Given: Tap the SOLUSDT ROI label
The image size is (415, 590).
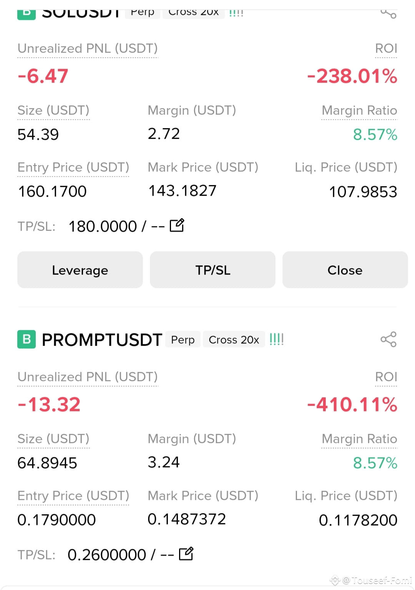Looking at the screenshot, I should coord(386,48).
